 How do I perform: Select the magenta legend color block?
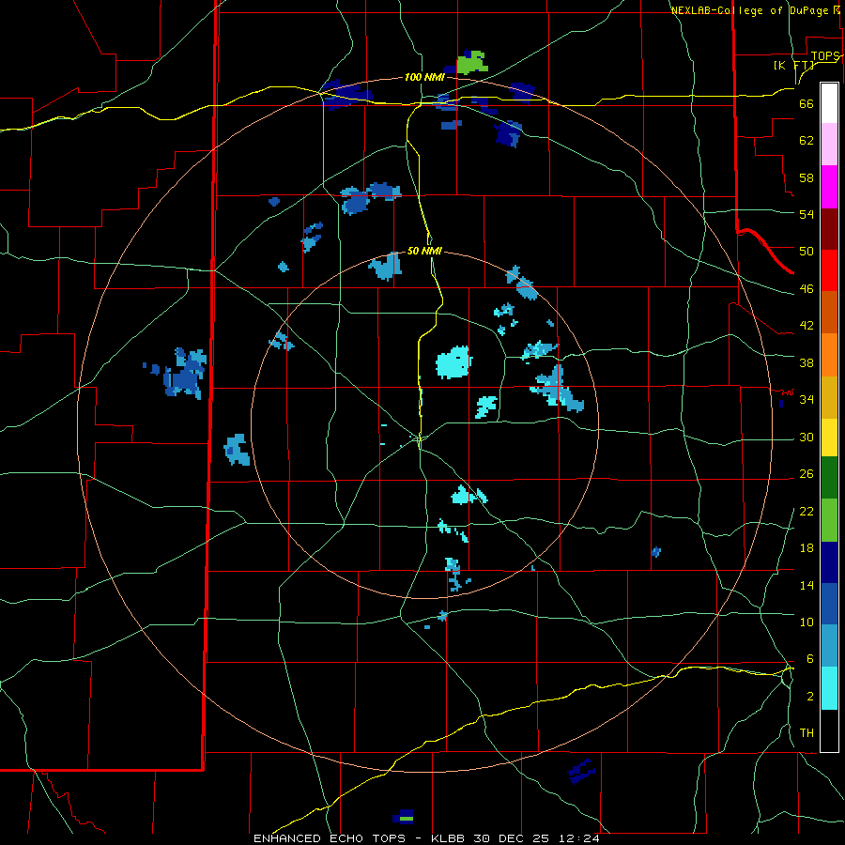coord(829,187)
